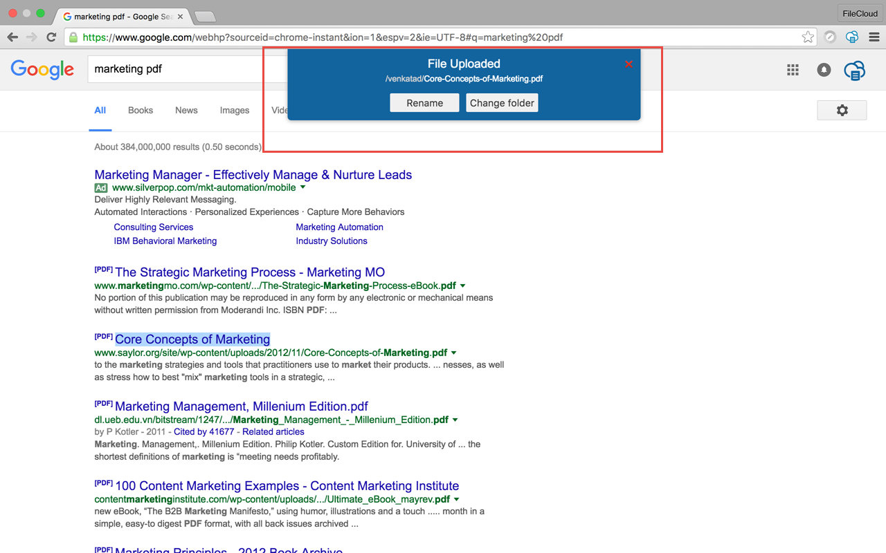Click FileCloud extension icon in toolbar

coord(852,37)
